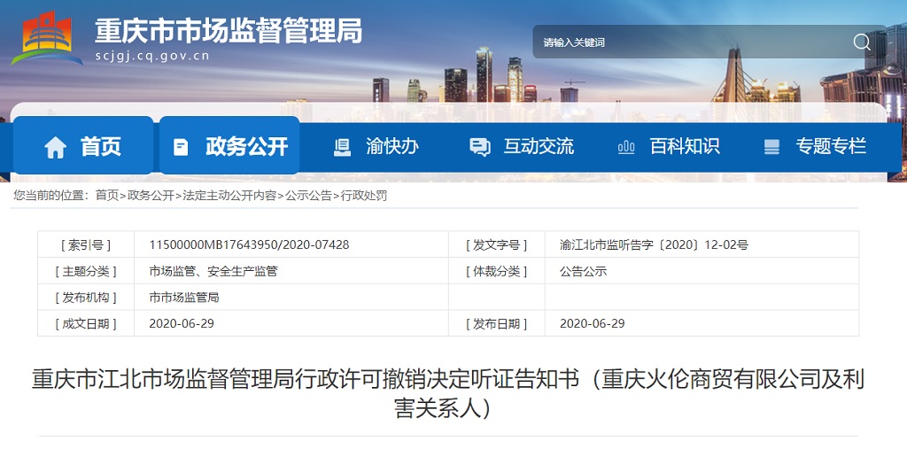Click the 市市场监管局 publisher cell

point(184,298)
